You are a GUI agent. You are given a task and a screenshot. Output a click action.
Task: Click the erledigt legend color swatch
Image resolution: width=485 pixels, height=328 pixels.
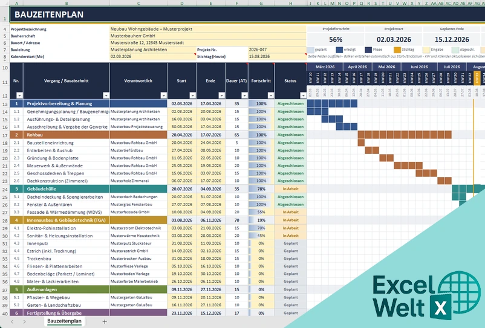339,50
